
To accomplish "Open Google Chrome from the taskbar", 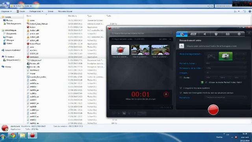I will point(13,136).
